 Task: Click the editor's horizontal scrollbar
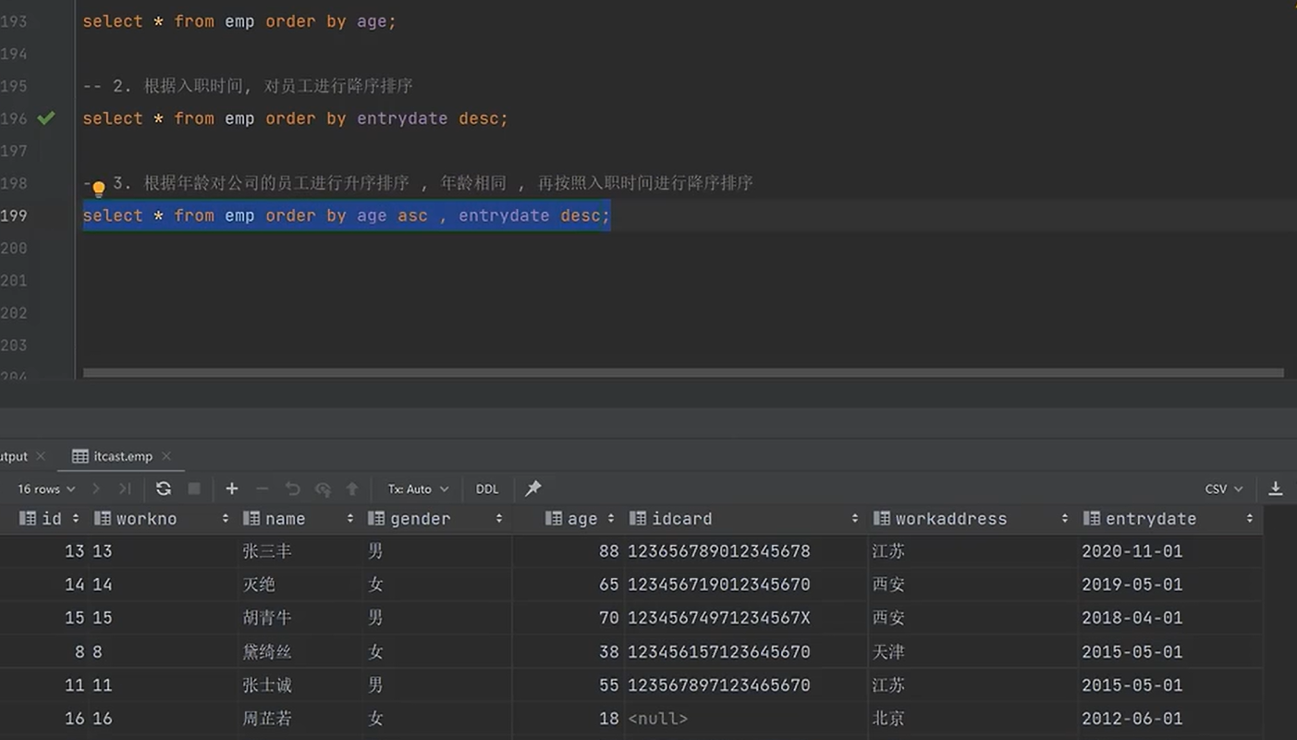(683, 373)
